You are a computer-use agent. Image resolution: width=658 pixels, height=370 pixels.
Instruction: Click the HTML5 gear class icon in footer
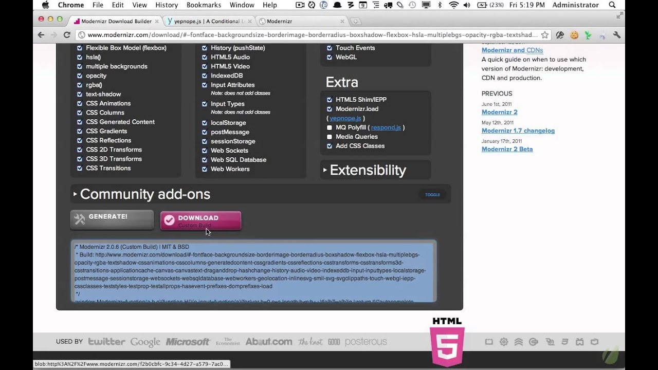504,342
